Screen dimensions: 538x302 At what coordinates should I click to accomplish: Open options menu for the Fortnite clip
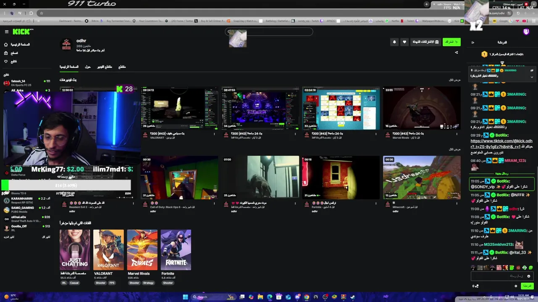click(376, 203)
